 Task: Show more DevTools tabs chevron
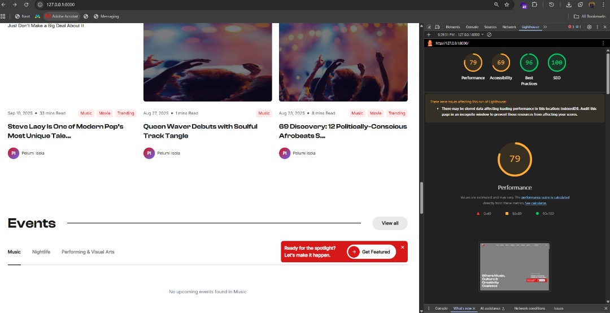pyautogui.click(x=544, y=27)
